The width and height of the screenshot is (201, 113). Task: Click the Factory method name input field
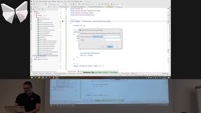106,37
